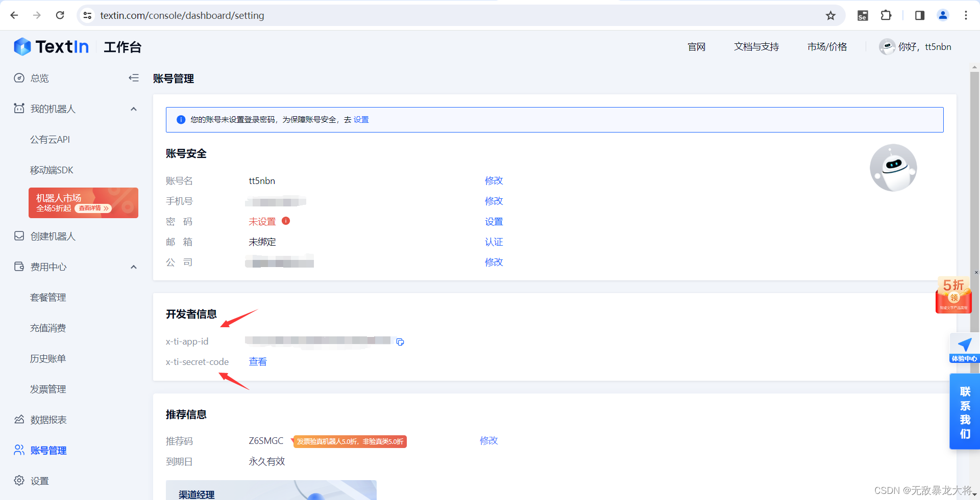Image resolution: width=980 pixels, height=500 pixels.
Task: Open the Chrome three-dot menu
Action: coord(966,15)
